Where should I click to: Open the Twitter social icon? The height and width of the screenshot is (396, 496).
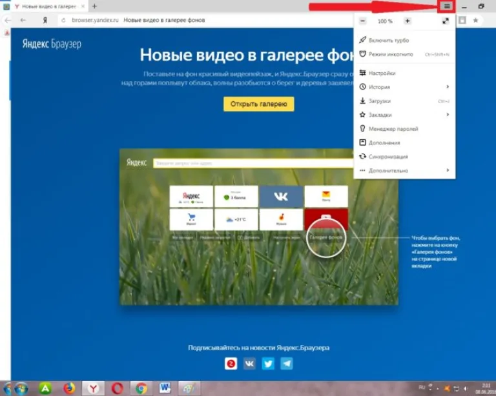click(268, 364)
